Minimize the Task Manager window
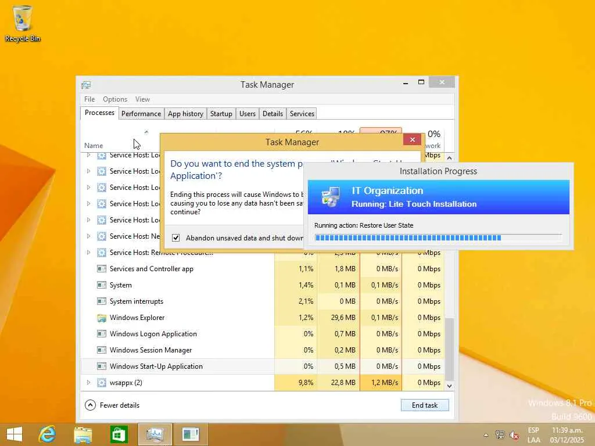The image size is (595, 446). coord(406,82)
